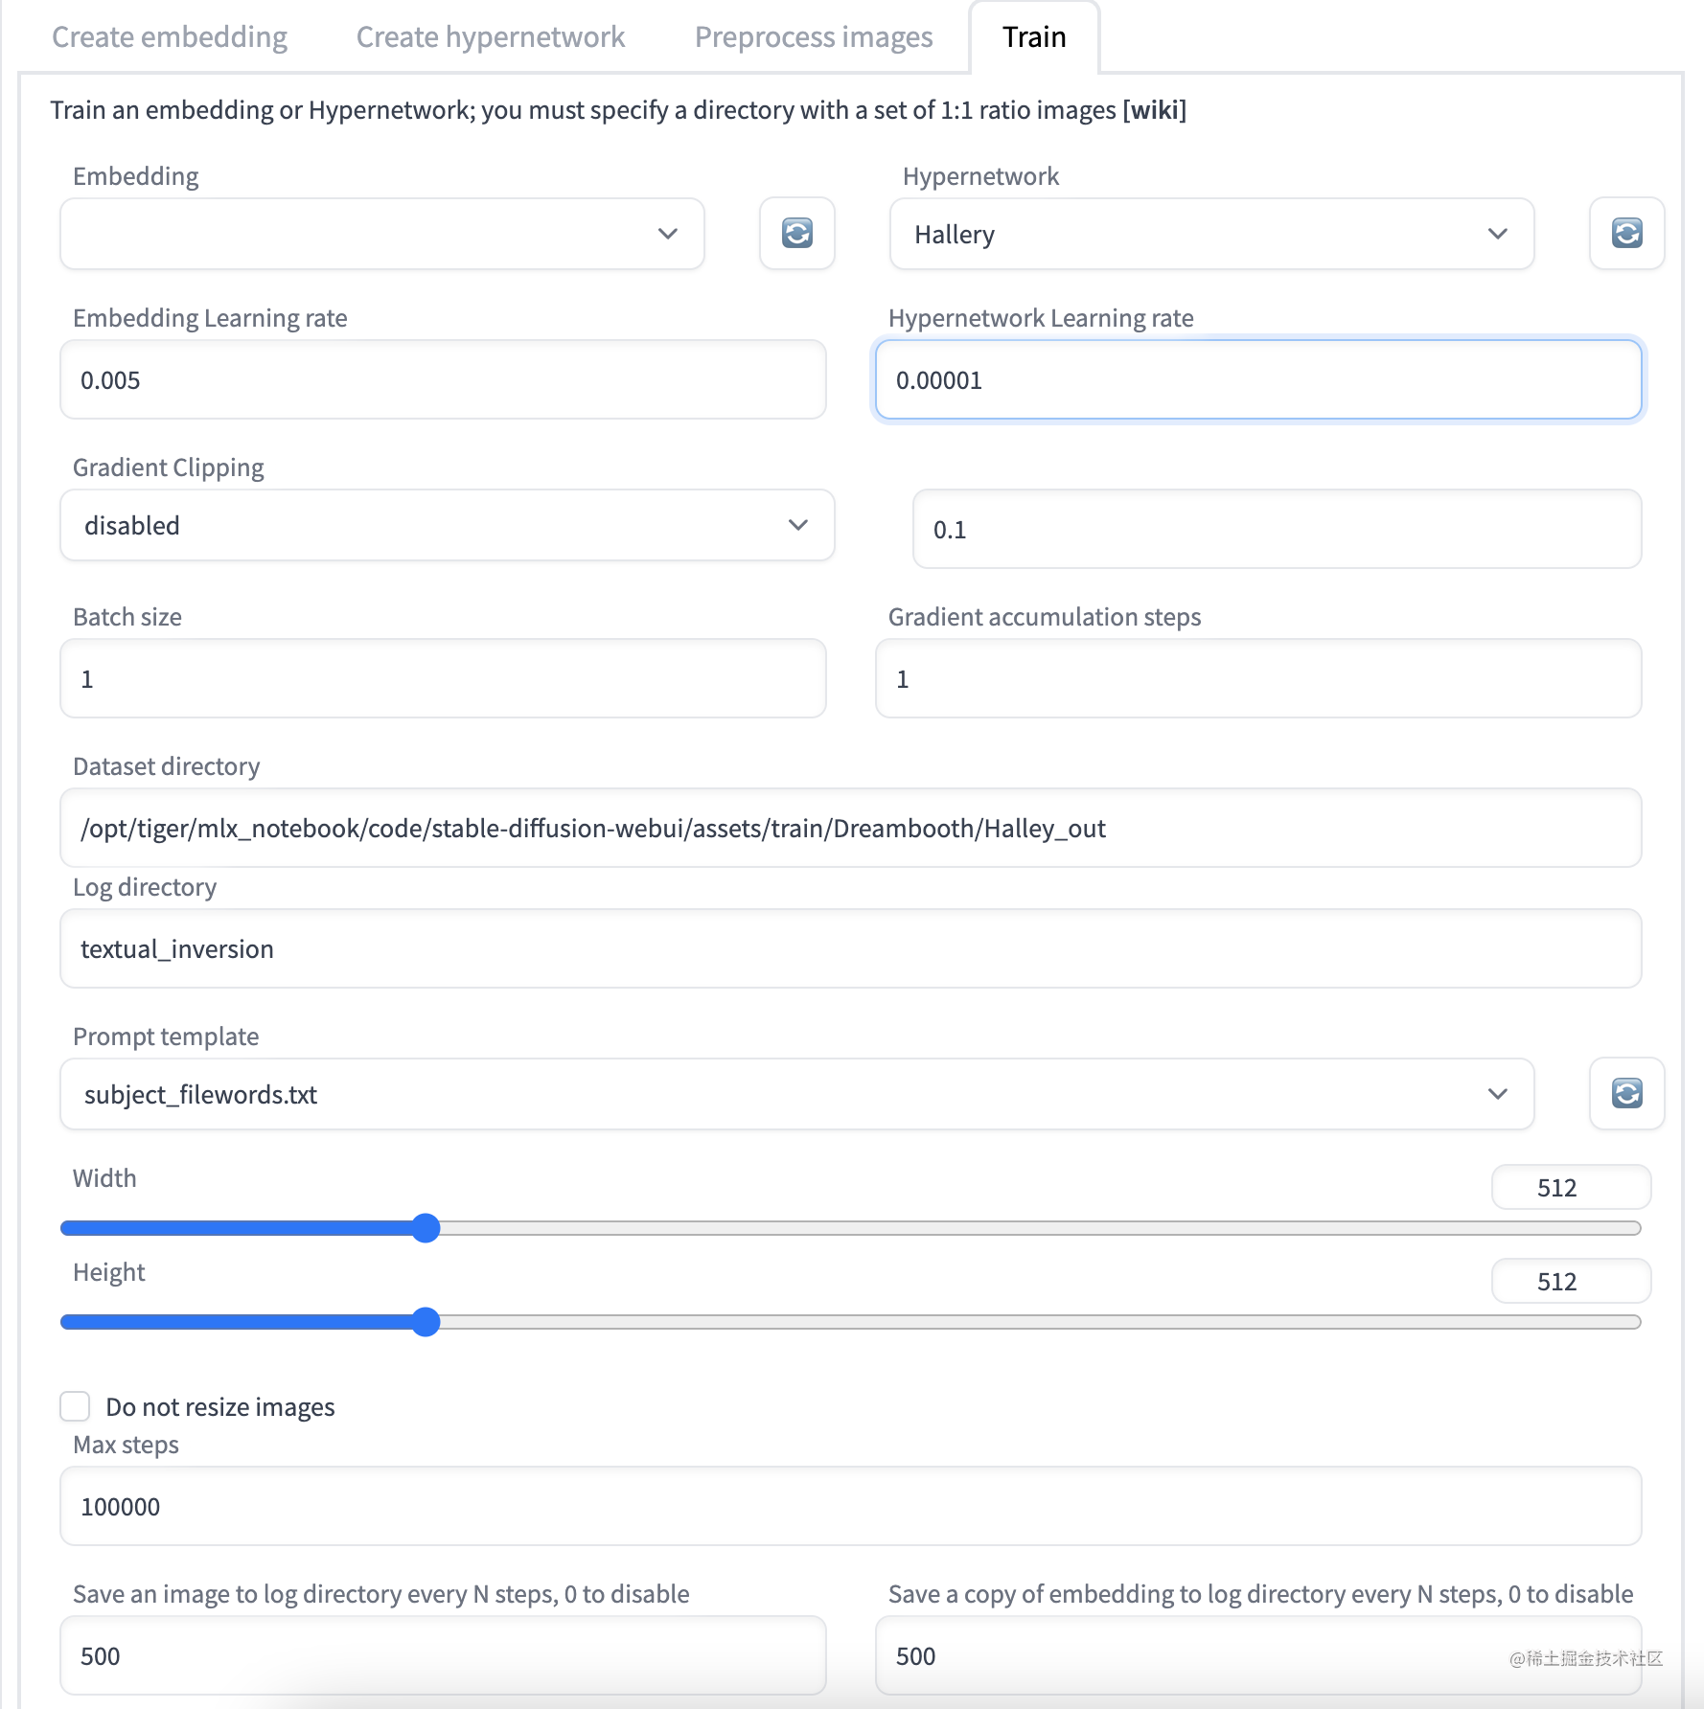Click the Width value box showing 512
The image size is (1704, 1709).
point(1571,1188)
